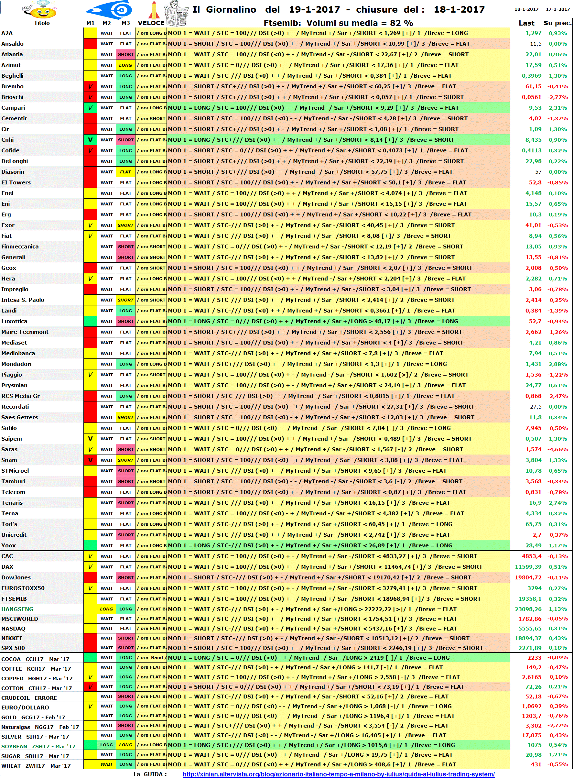Viewport: 573px width, 779px height.
Task: Select the Cnhi title cell
Action: 42,139
